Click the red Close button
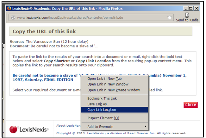 click(190, 105)
